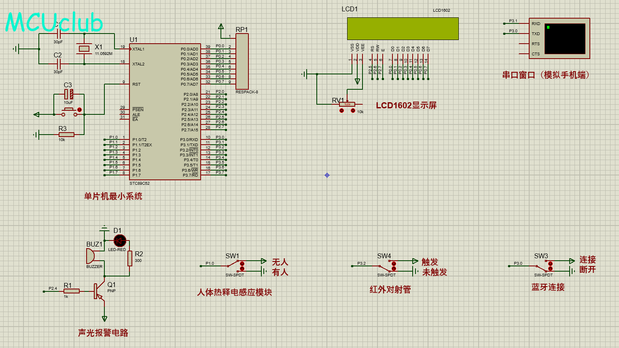Click the '蓝牙连接' label
Image resolution: width=619 pixels, height=348 pixels.
[548, 287]
